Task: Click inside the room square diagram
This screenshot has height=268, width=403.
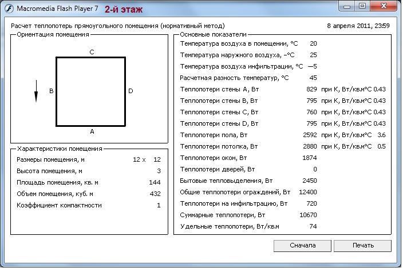Action: [90, 91]
